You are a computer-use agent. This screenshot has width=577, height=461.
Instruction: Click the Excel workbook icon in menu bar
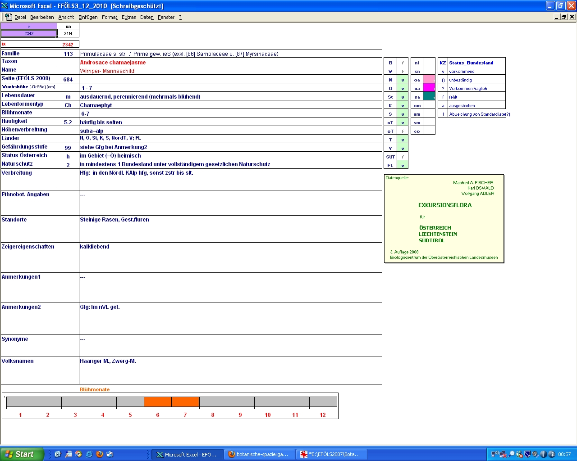tap(8, 17)
